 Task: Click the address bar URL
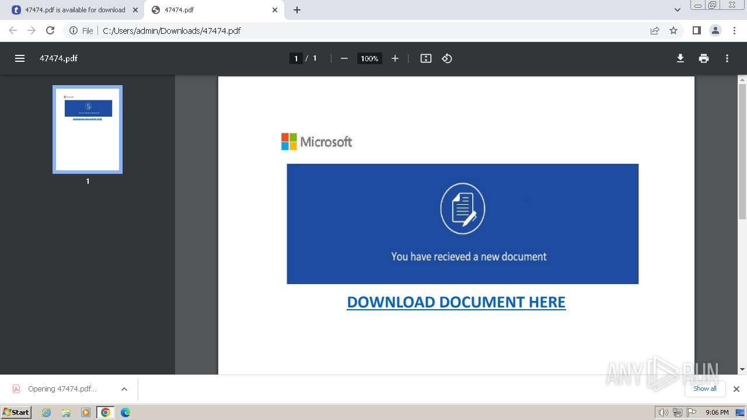point(172,30)
